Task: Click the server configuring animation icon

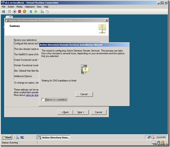Action: pyautogui.click(x=85, y=69)
